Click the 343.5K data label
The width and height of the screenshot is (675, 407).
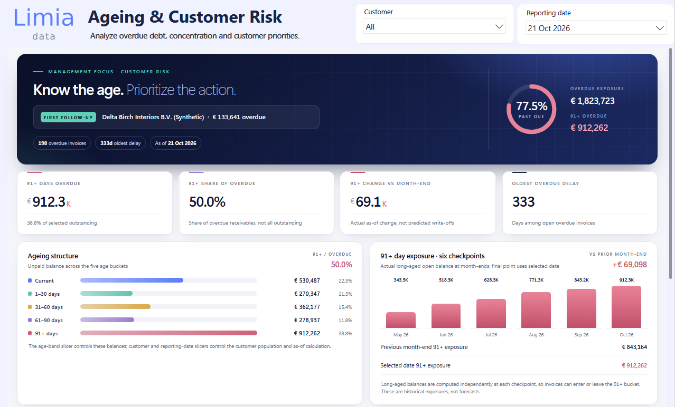coord(401,280)
